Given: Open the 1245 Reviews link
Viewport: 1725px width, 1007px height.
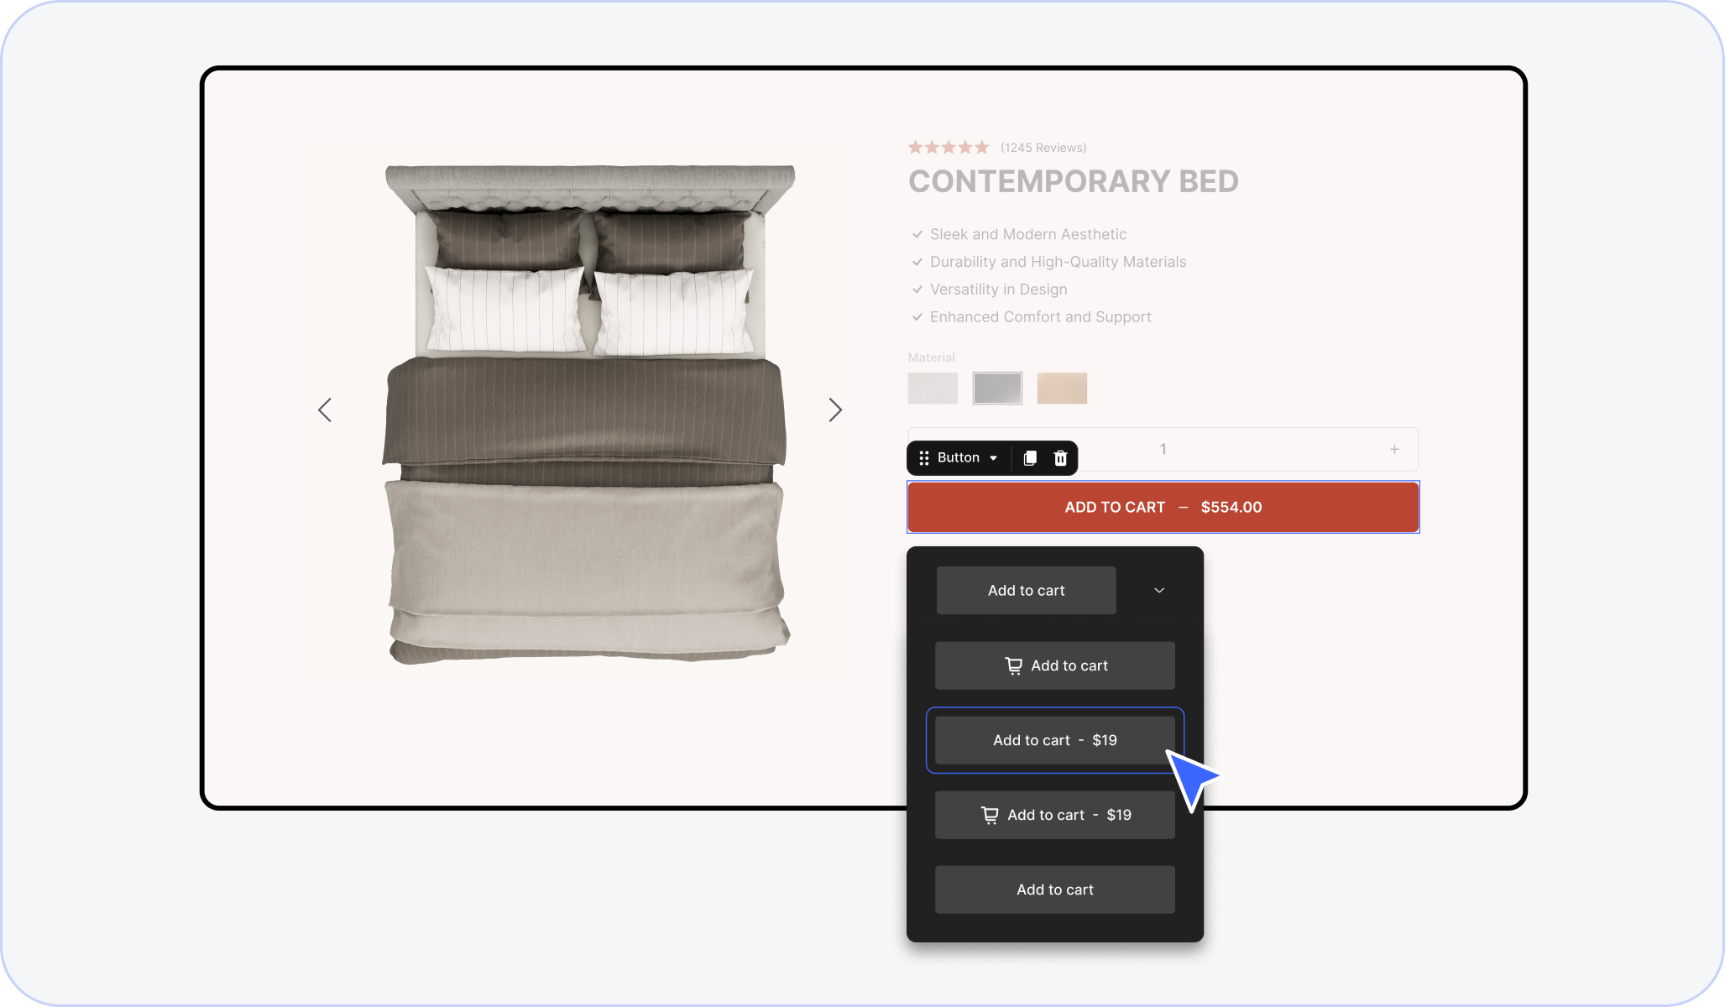Looking at the screenshot, I should pyautogui.click(x=1043, y=148).
